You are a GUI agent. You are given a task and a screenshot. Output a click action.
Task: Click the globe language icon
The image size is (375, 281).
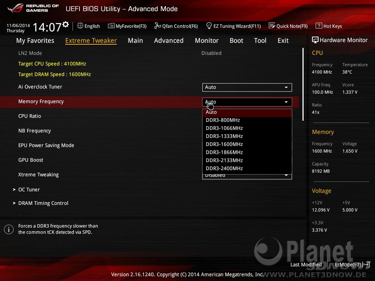(80, 26)
